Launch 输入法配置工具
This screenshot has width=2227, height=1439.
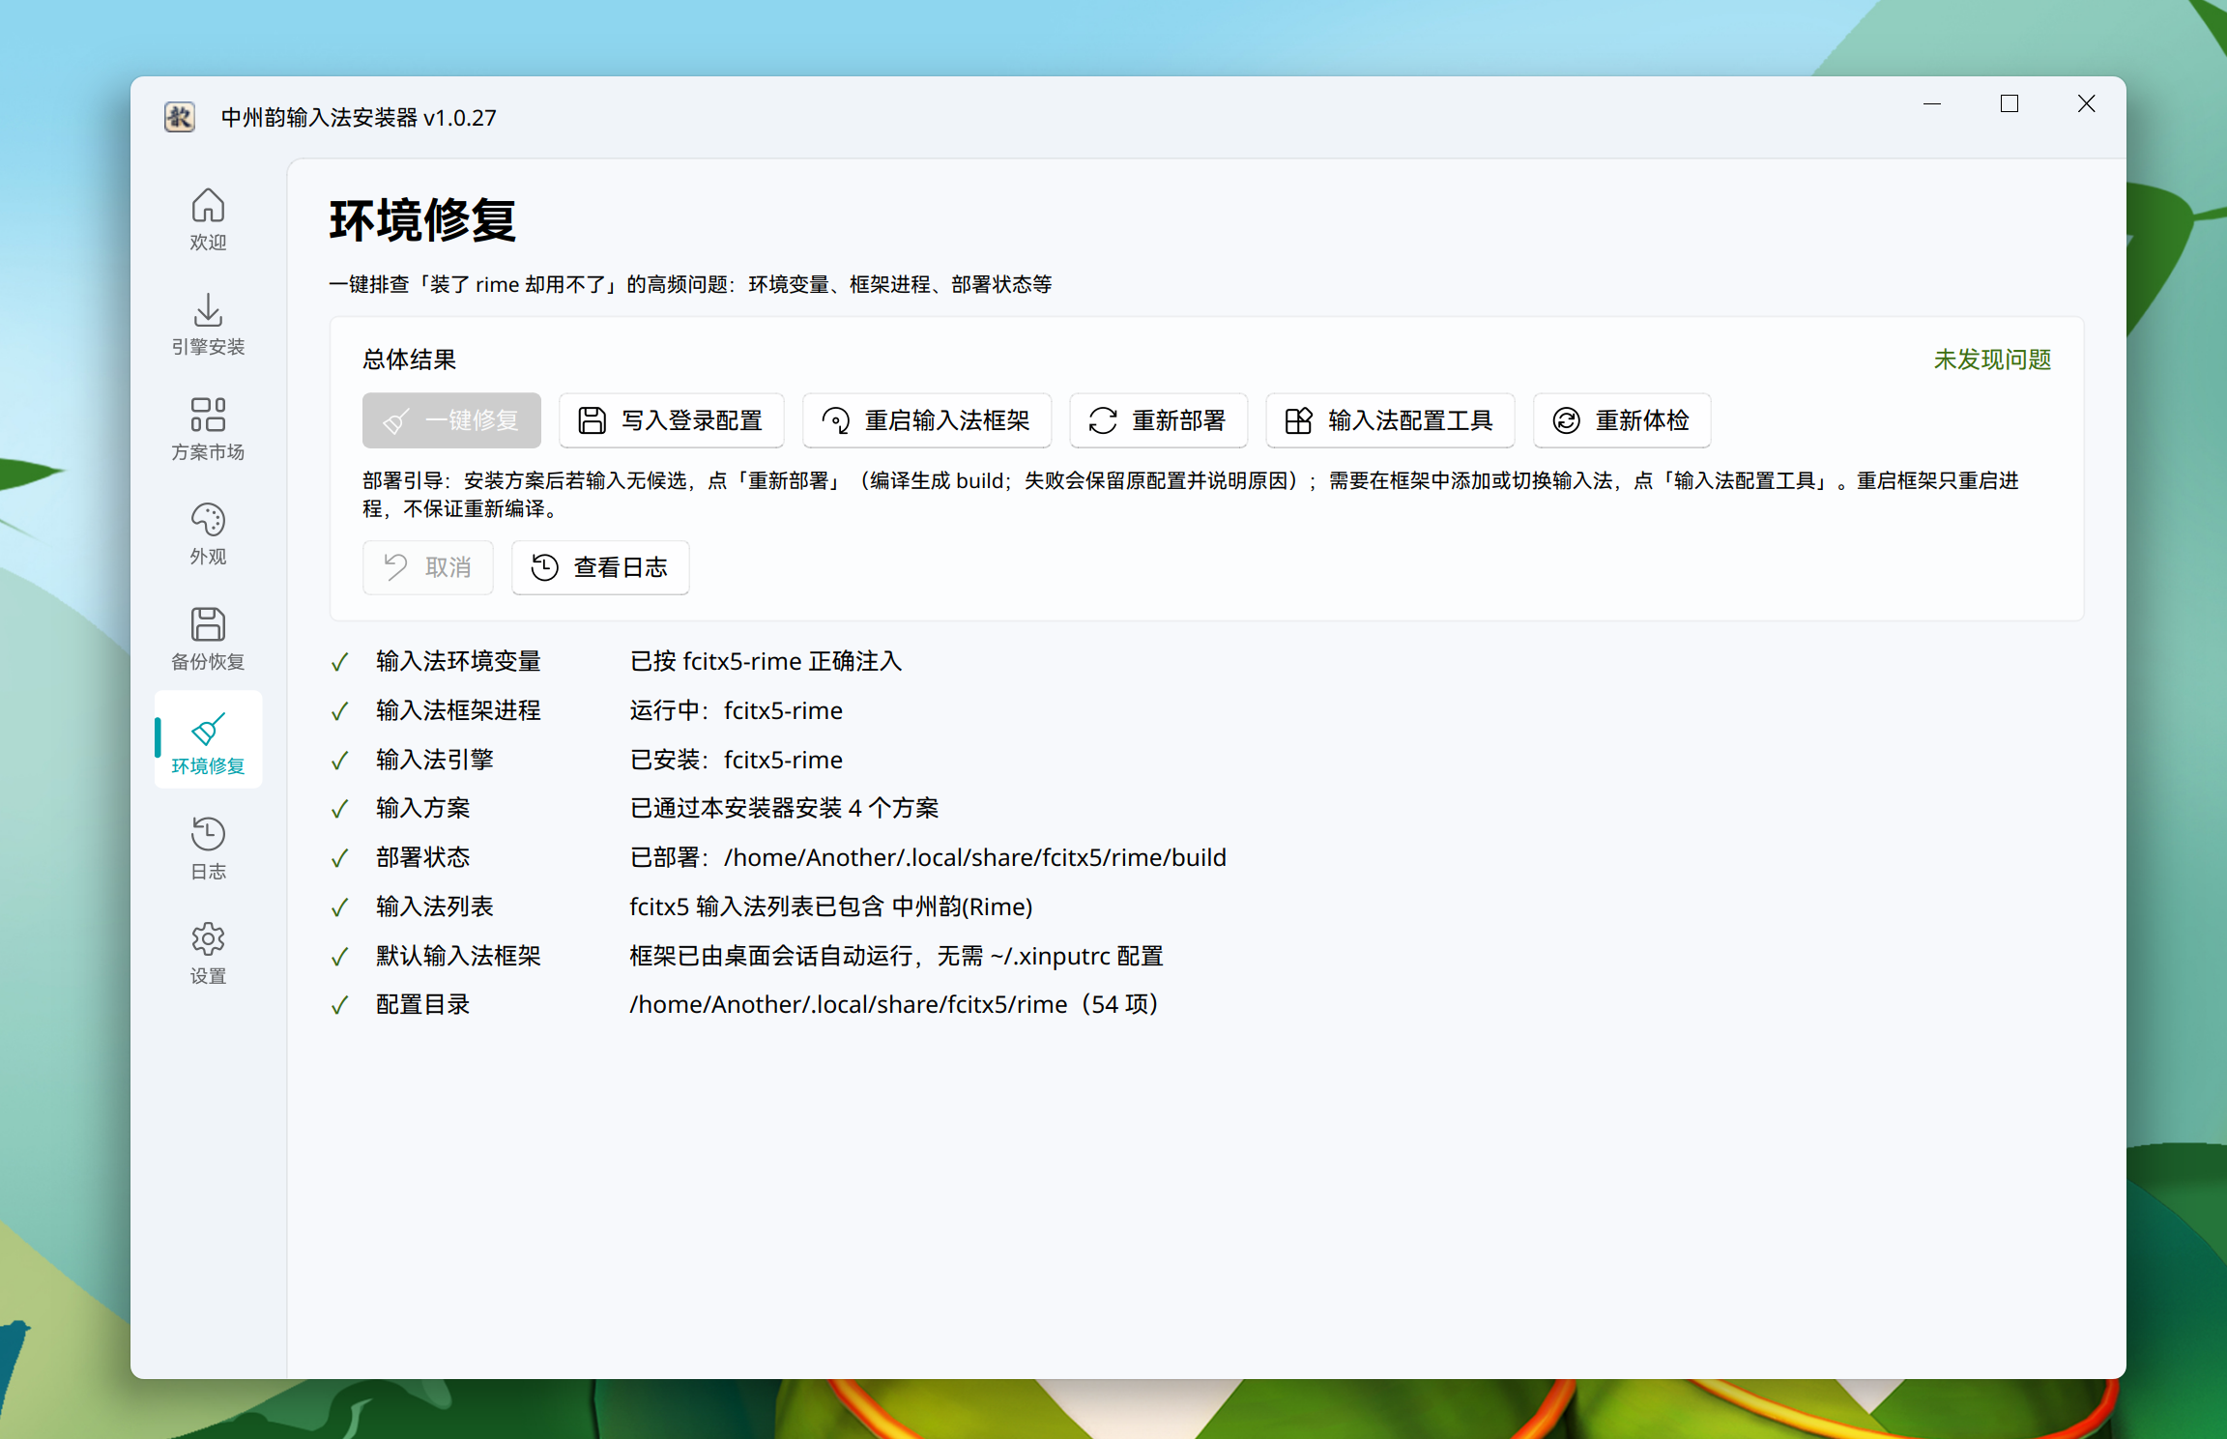coord(1390,420)
